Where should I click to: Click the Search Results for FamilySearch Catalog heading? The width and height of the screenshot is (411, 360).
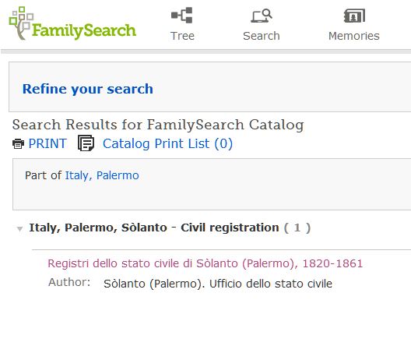pyautogui.click(x=158, y=125)
